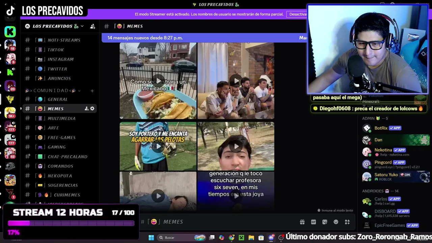Open MEMES channel settings gear
Screen dimensions: 432x243
tap(92, 109)
